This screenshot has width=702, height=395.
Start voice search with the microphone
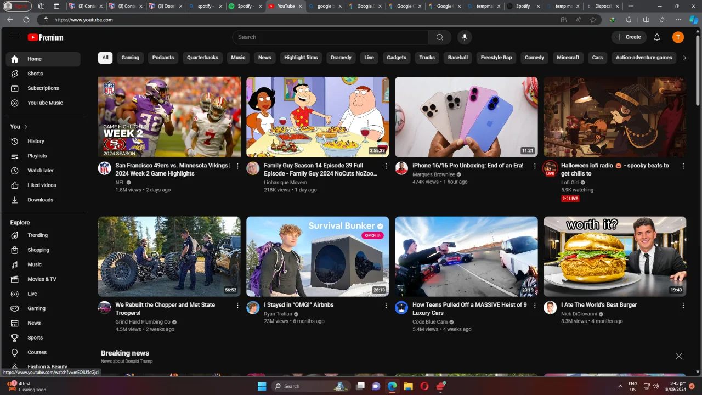(x=465, y=37)
